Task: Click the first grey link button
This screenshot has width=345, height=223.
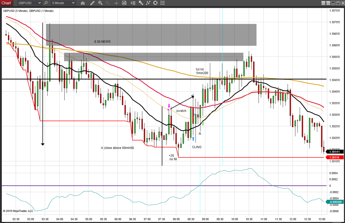Action: click(323, 3)
